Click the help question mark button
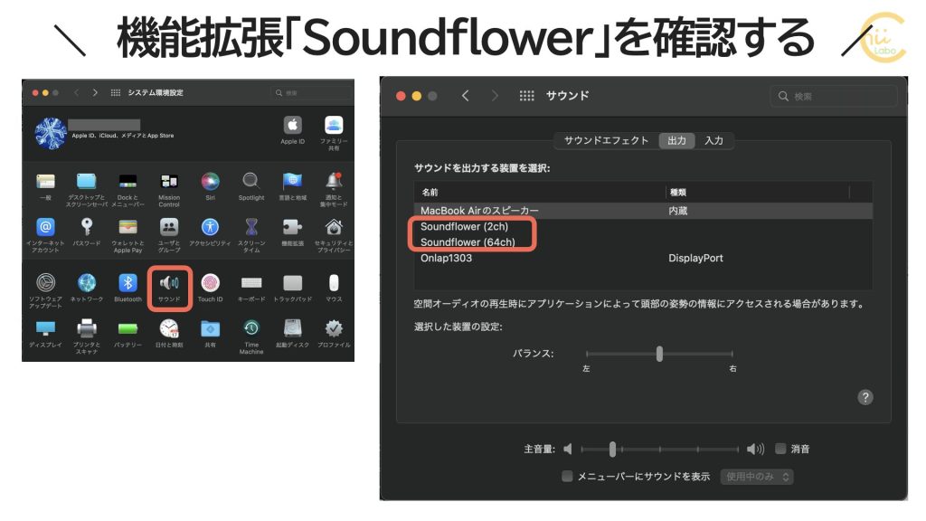This screenshot has width=926, height=521. [865, 396]
